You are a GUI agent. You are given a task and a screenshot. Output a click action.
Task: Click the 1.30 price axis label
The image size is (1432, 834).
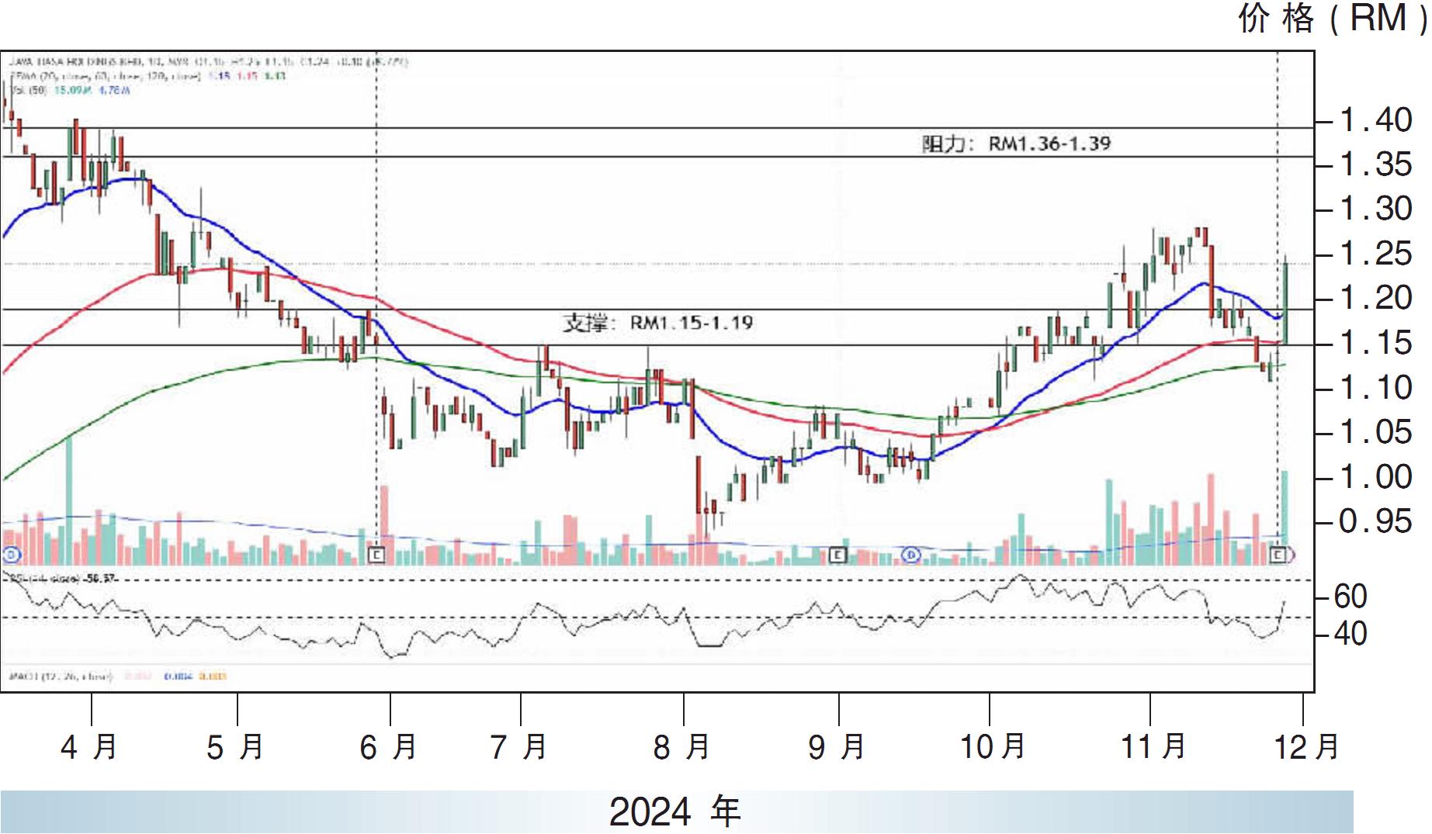coord(1376,209)
